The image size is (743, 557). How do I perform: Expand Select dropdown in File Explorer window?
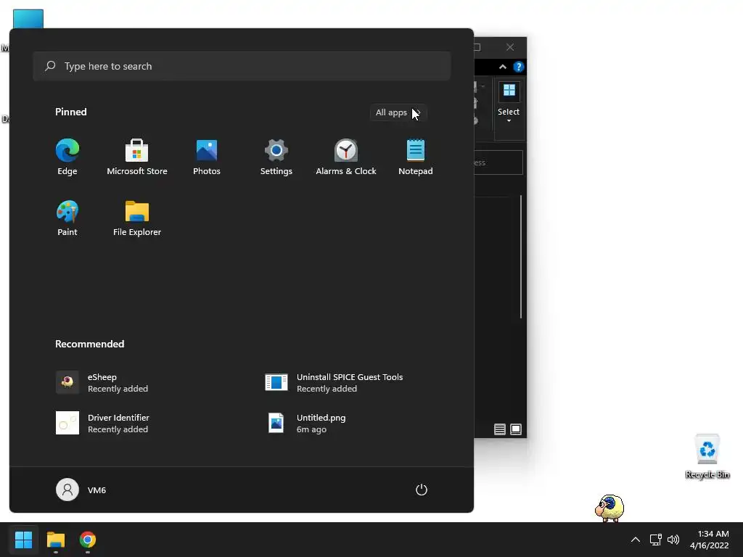(x=509, y=104)
